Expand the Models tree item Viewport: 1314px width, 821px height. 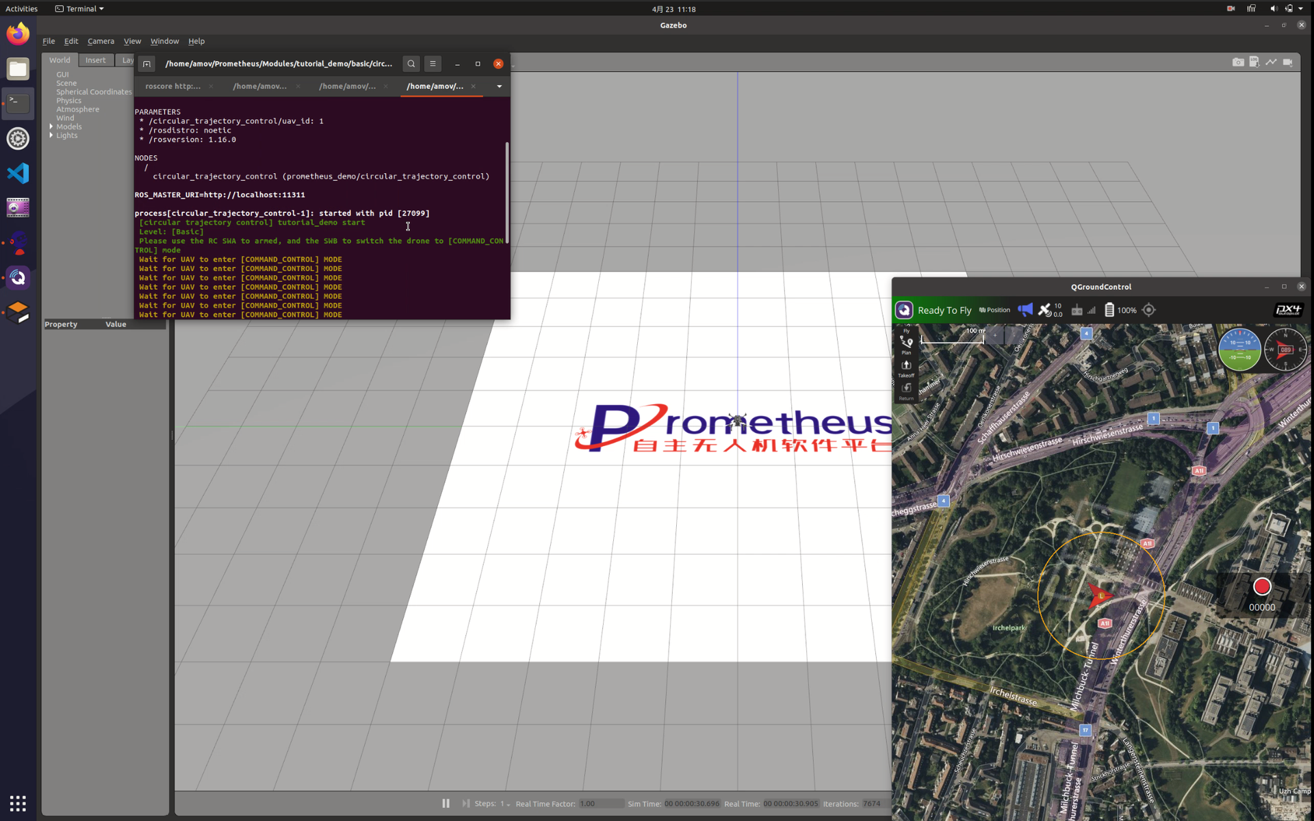(x=51, y=127)
